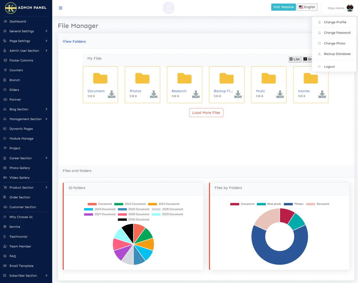The width and height of the screenshot is (358, 283).
Task: Click the Nigus Abate username text
Action: 336,8
